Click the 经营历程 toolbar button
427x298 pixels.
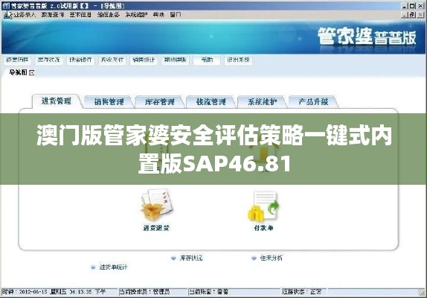click(x=17, y=60)
